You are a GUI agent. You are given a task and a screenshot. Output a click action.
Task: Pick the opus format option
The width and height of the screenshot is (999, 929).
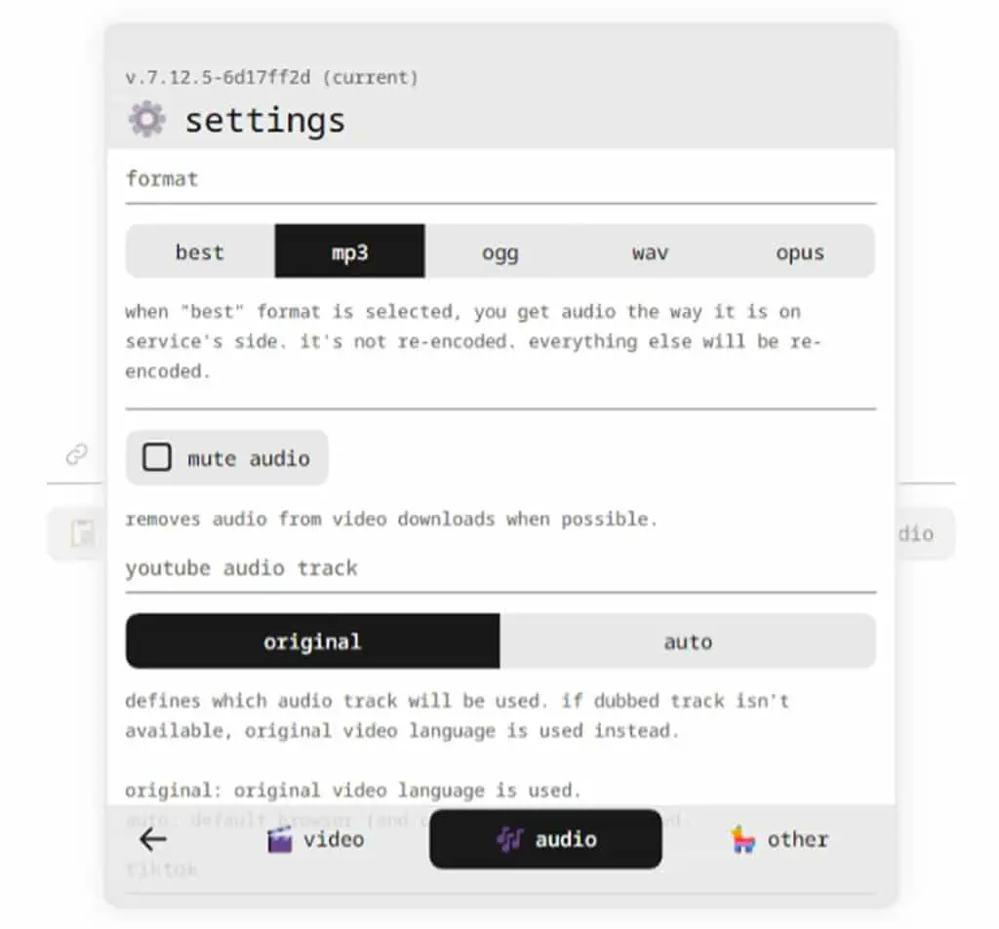coord(800,252)
